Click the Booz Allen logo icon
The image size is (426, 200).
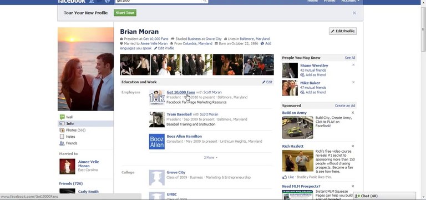[157, 142]
